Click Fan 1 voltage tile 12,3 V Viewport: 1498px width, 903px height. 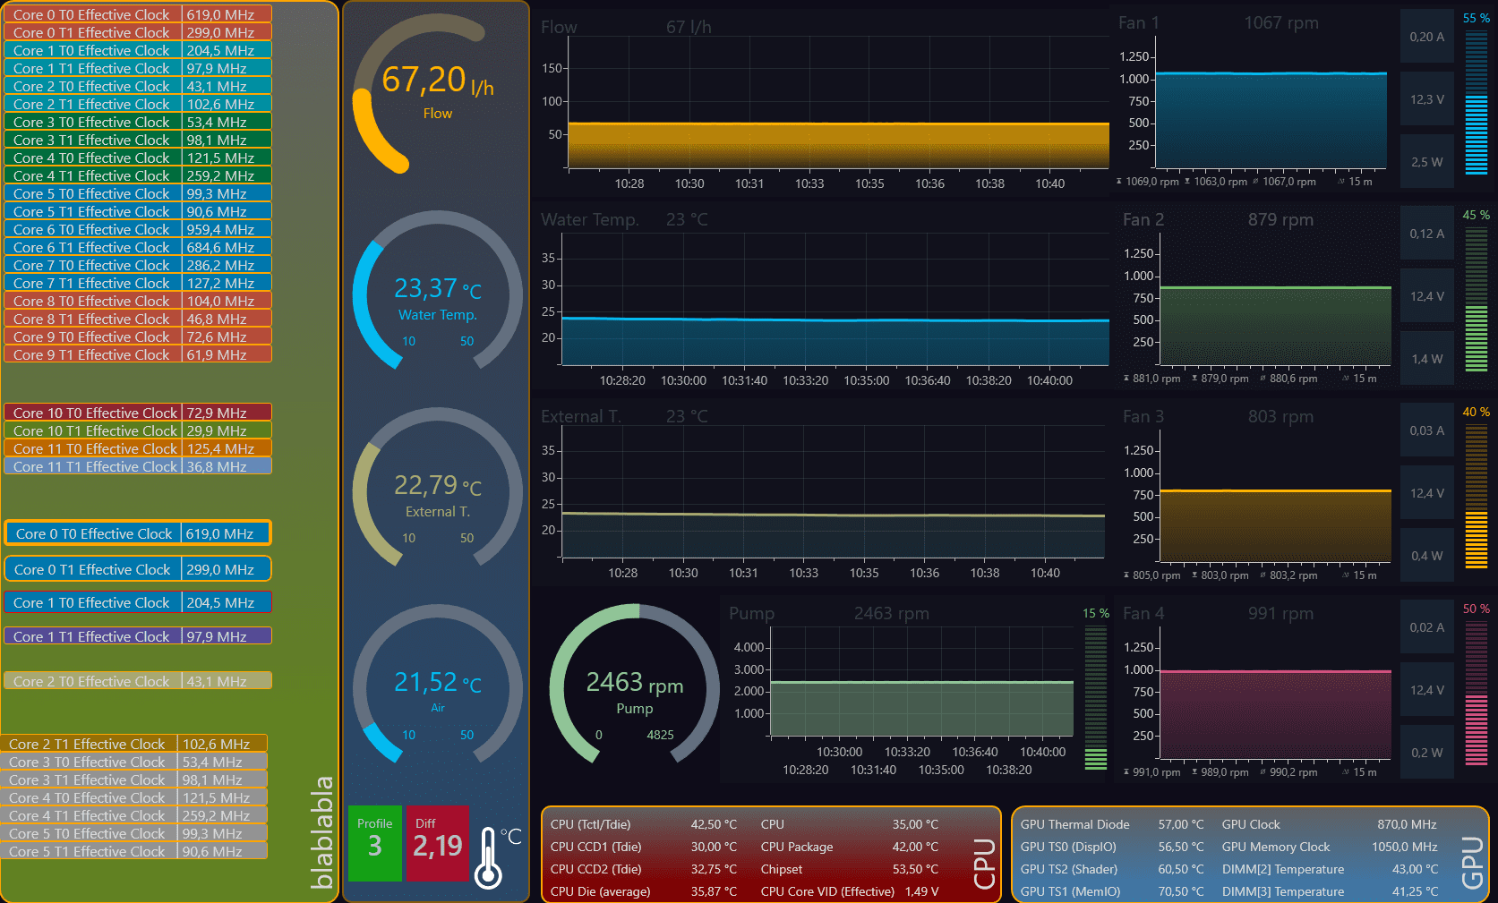pyautogui.click(x=1426, y=99)
